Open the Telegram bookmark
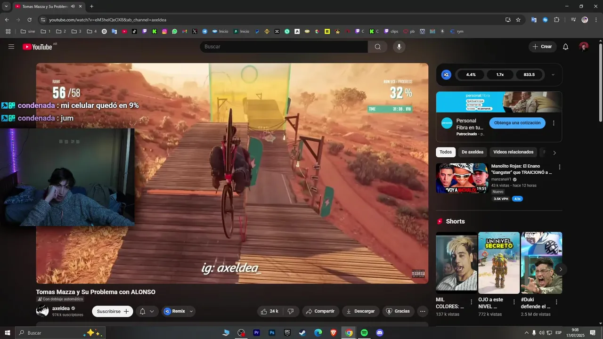The height and width of the screenshot is (339, 603). click(205, 32)
